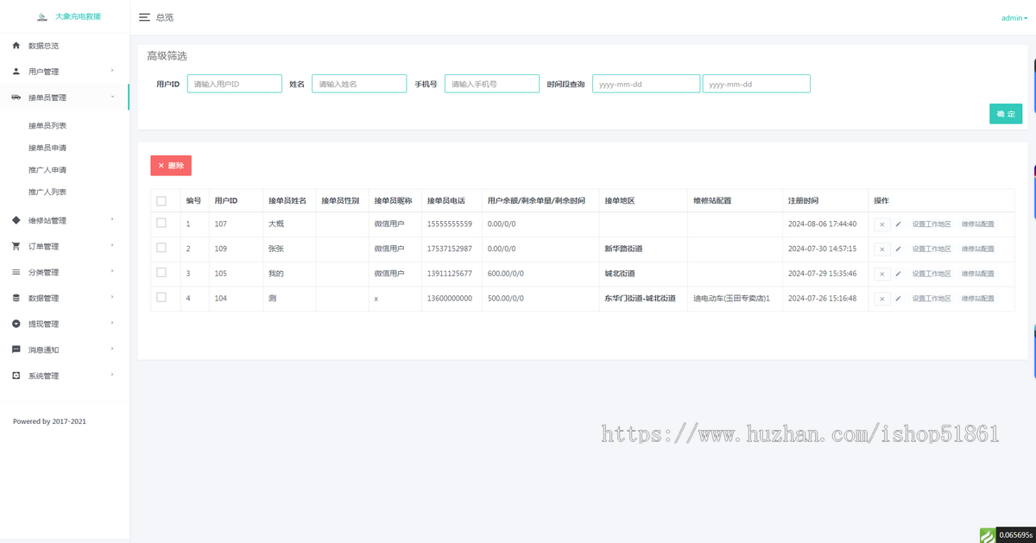The height and width of the screenshot is (543, 1036).
Task: Click the 新华路街道 region cell
Action: click(623, 249)
